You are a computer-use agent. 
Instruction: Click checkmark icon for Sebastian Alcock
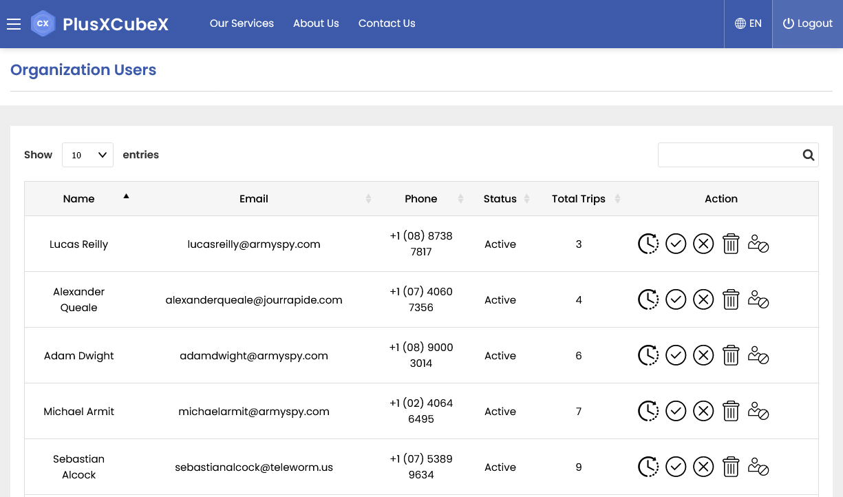pos(676,467)
